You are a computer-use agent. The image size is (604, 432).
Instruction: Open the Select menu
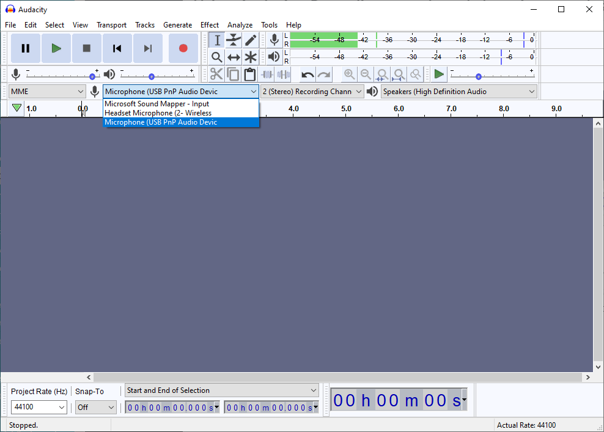point(54,25)
